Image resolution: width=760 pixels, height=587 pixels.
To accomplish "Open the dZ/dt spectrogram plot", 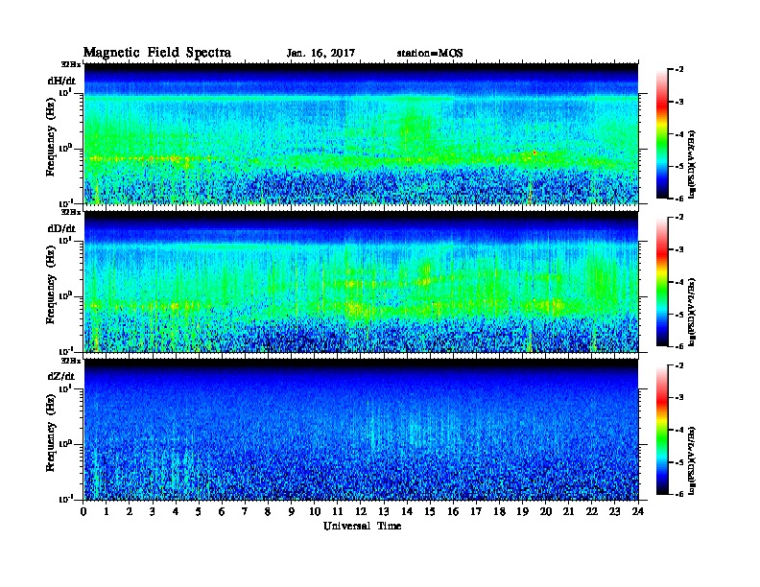I will tap(361, 429).
